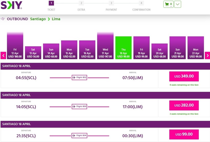Image resolution: width=210 pixels, height=142 pixels.
Task: Click the Flight 800 plane icon
Action: [74, 107]
